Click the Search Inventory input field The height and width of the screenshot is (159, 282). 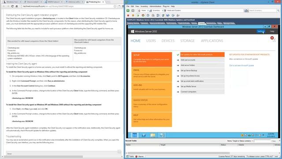(263, 11)
